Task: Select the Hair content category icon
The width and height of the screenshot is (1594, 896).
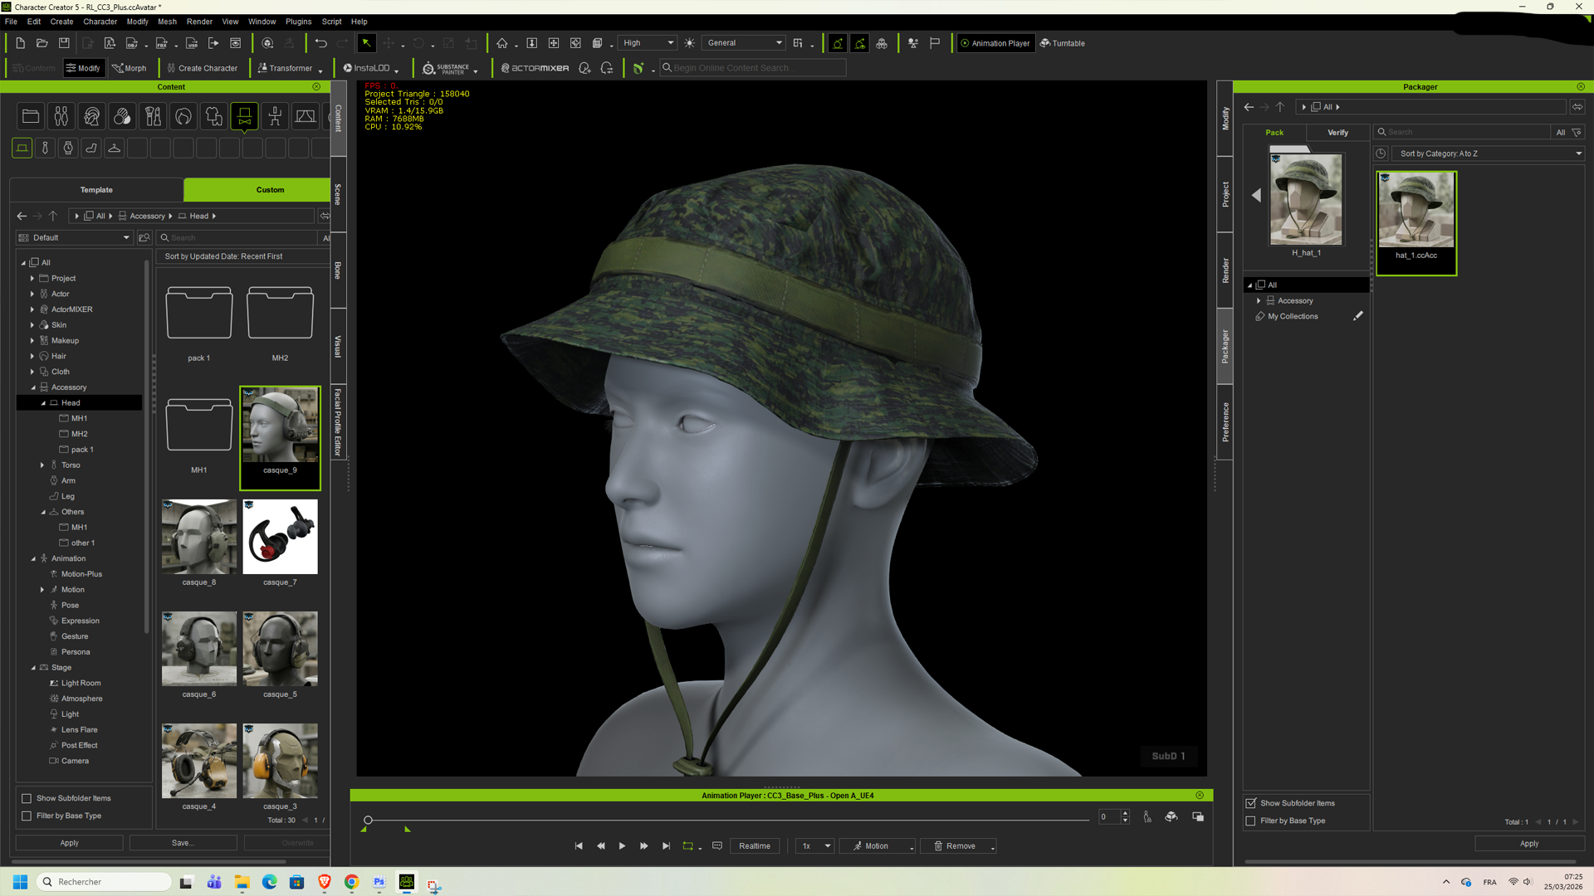Action: click(x=183, y=117)
